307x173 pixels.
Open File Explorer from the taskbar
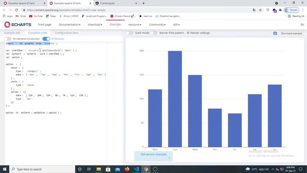(x=99, y=169)
